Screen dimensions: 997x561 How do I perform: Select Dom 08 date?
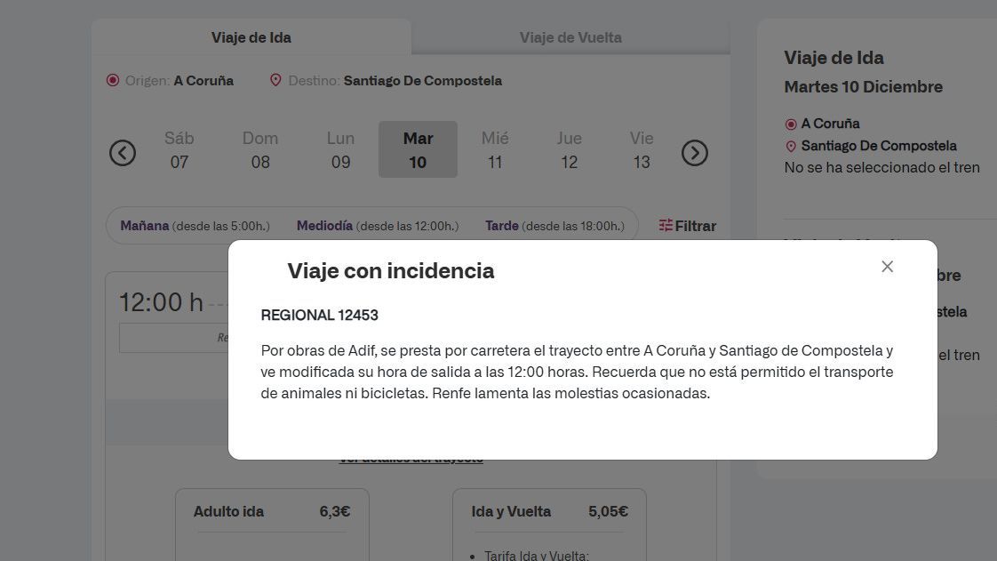[260, 150]
